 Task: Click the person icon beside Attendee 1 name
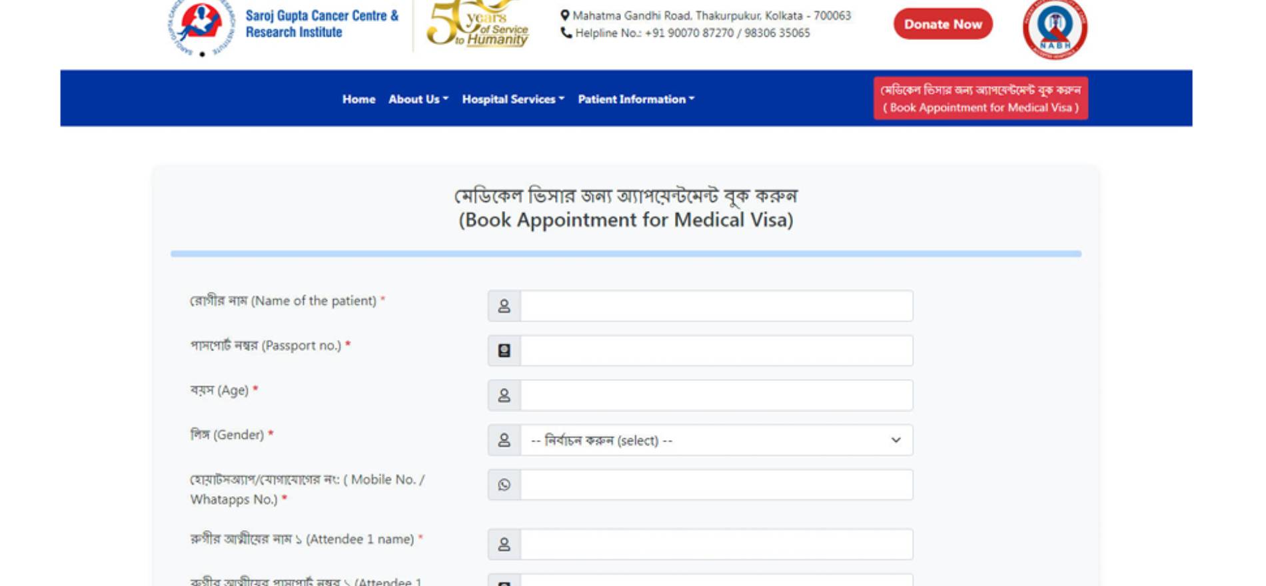point(504,545)
